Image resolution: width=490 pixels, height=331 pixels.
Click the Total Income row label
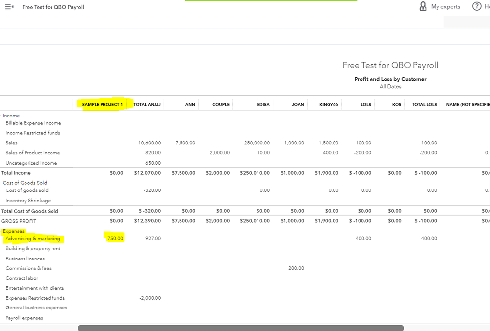pos(16,173)
